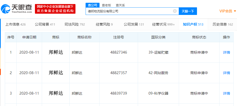237x106 pixels.
Task: View the 经营状况 section
Action: point(163,25)
